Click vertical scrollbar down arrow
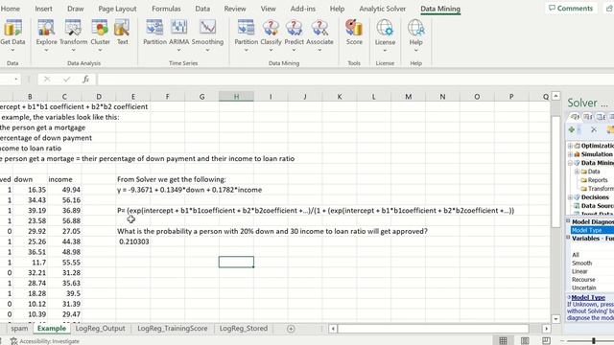 click(x=555, y=319)
